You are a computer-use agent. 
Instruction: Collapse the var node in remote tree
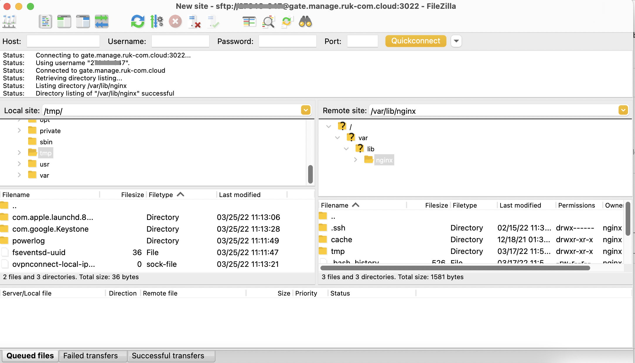click(337, 138)
